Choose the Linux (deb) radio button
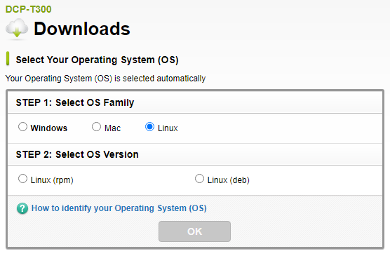 click(199, 179)
